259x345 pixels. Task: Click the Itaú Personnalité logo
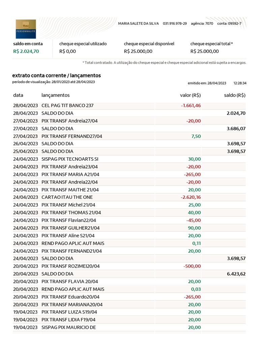(25, 29)
